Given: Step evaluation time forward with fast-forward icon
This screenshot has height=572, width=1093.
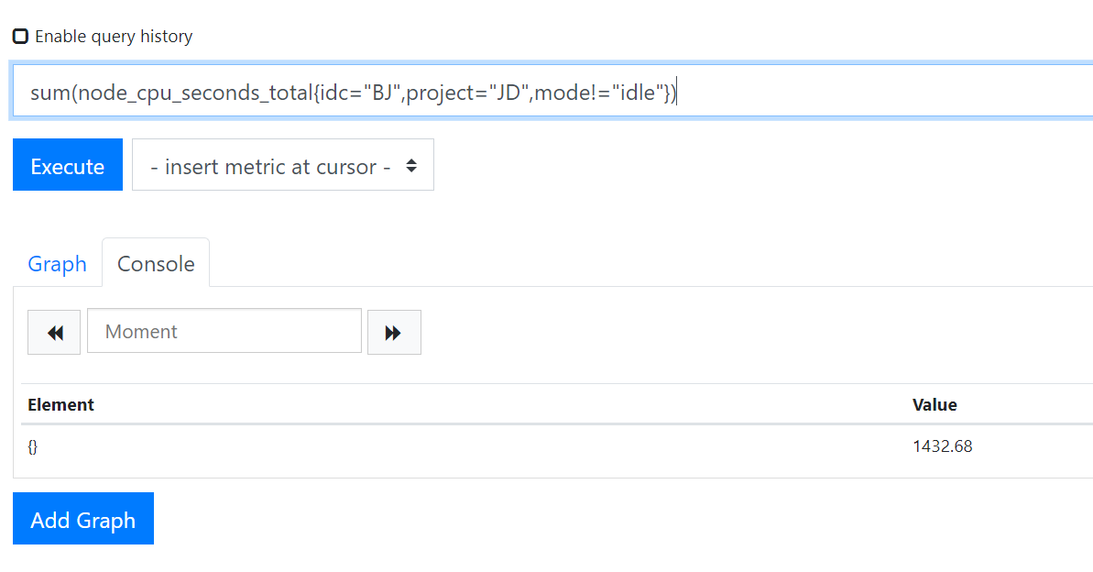Looking at the screenshot, I should tap(394, 332).
